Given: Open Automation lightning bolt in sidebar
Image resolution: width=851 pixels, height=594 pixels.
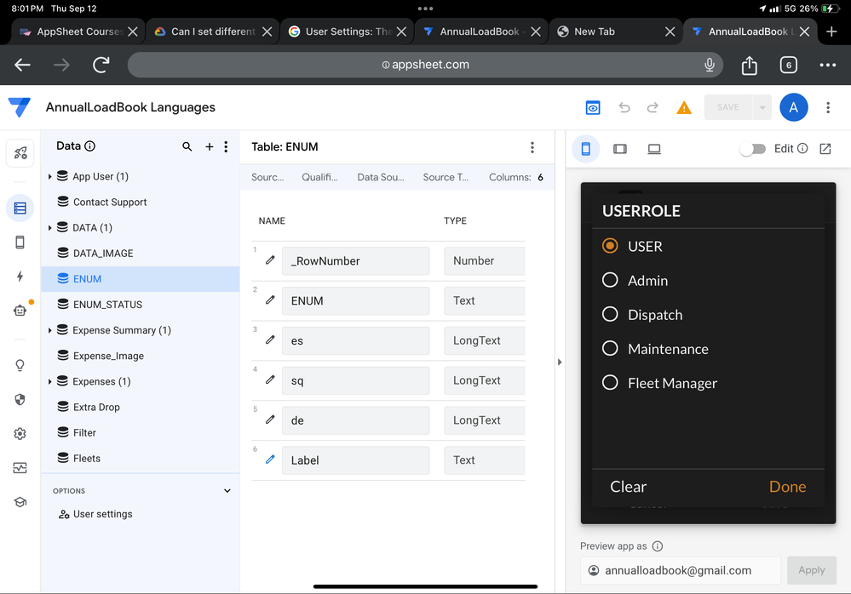Looking at the screenshot, I should [20, 277].
